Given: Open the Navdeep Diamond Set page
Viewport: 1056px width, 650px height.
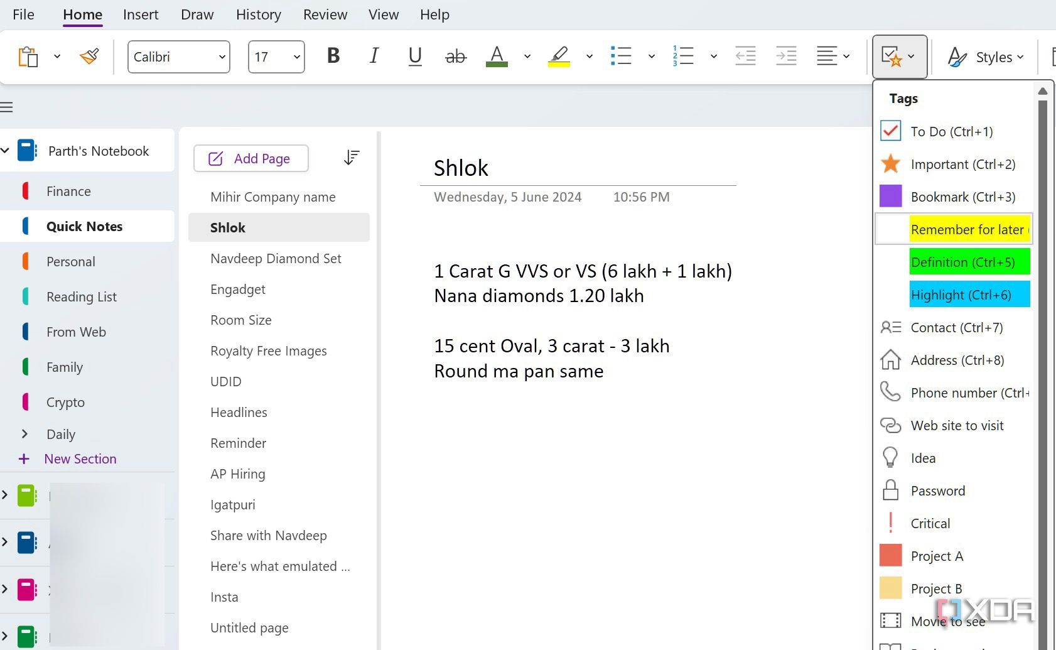Looking at the screenshot, I should click(x=279, y=259).
